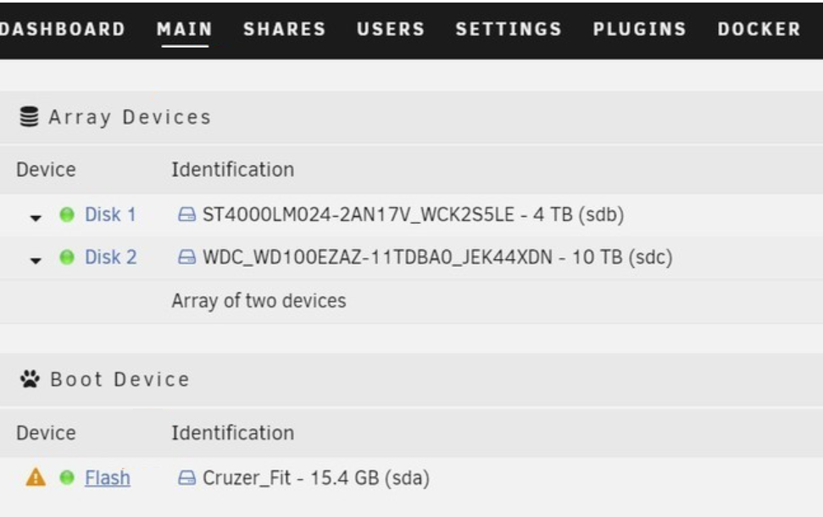This screenshot has height=517, width=823.
Task: Click Flash green status indicator
Action: 67,478
